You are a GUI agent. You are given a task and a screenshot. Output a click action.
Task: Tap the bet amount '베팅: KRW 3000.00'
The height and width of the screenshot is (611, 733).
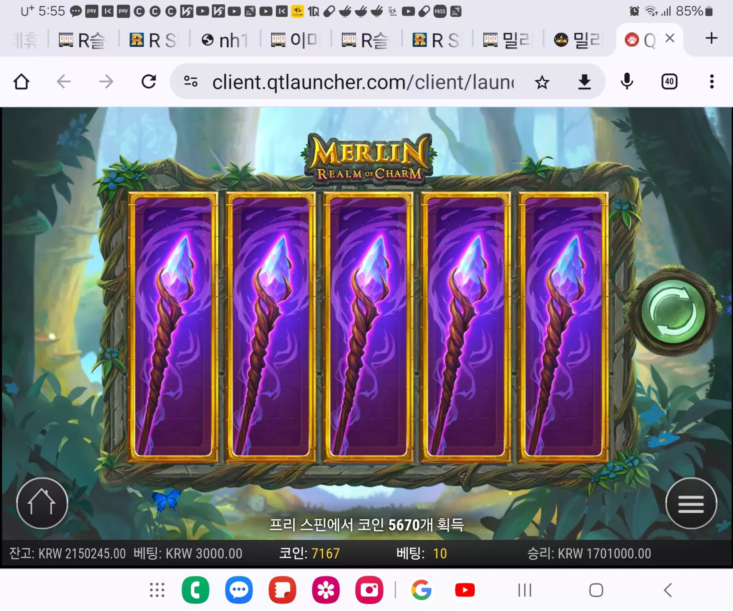click(188, 553)
